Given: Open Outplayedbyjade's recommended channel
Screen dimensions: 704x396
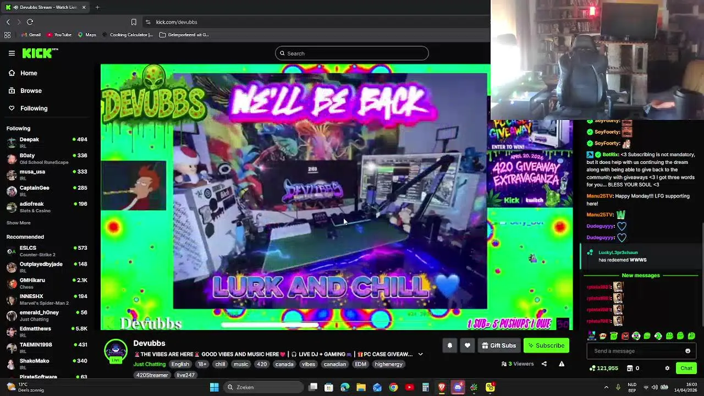Looking at the screenshot, I should 47,267.
